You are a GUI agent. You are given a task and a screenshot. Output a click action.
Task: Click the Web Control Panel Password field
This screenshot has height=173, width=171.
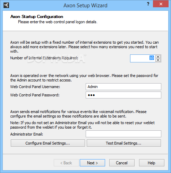coord(123,95)
